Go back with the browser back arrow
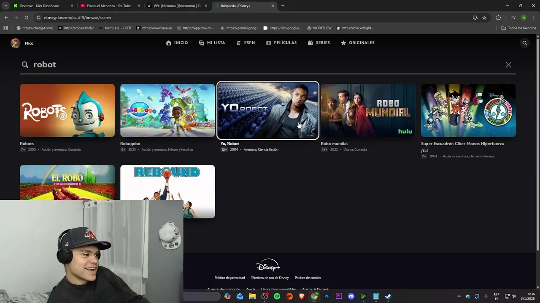 pyautogui.click(x=6, y=18)
